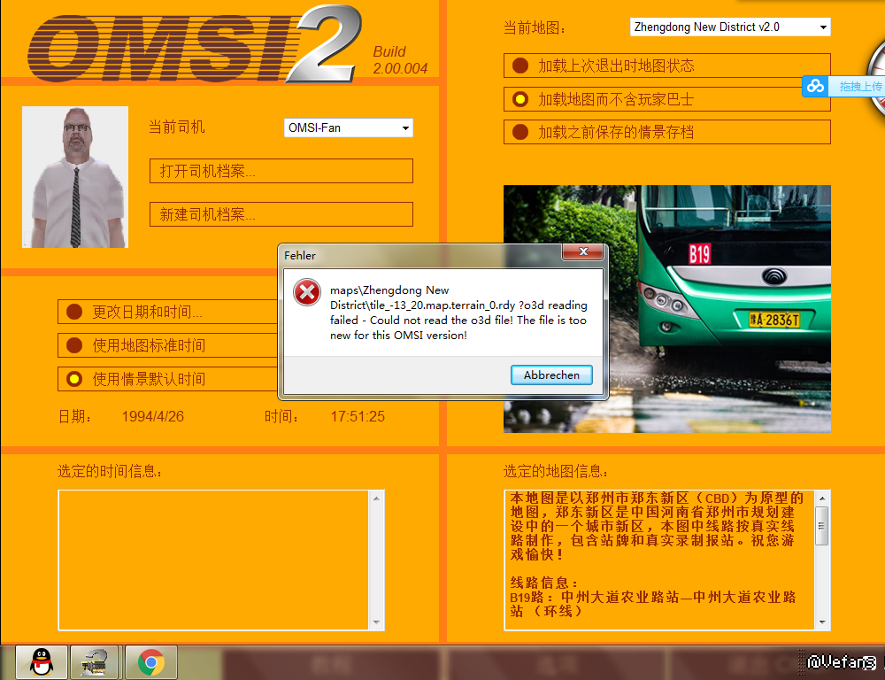Click inside the empty 选定的时间信息 text area
This screenshot has width=885, height=680.
(x=213, y=560)
